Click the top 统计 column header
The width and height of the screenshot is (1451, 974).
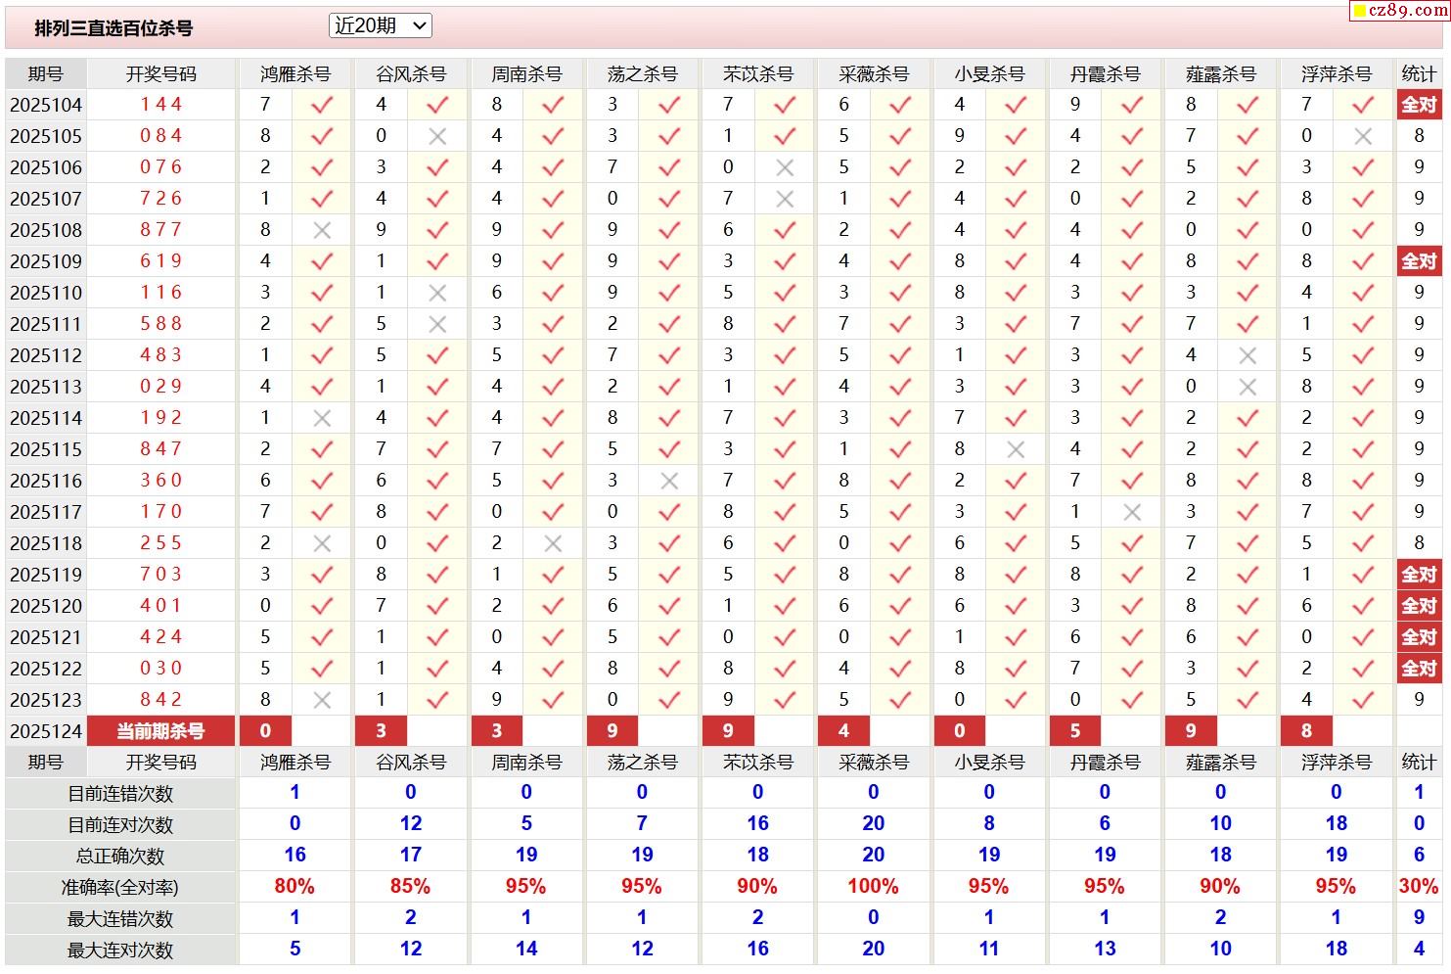pos(1419,74)
